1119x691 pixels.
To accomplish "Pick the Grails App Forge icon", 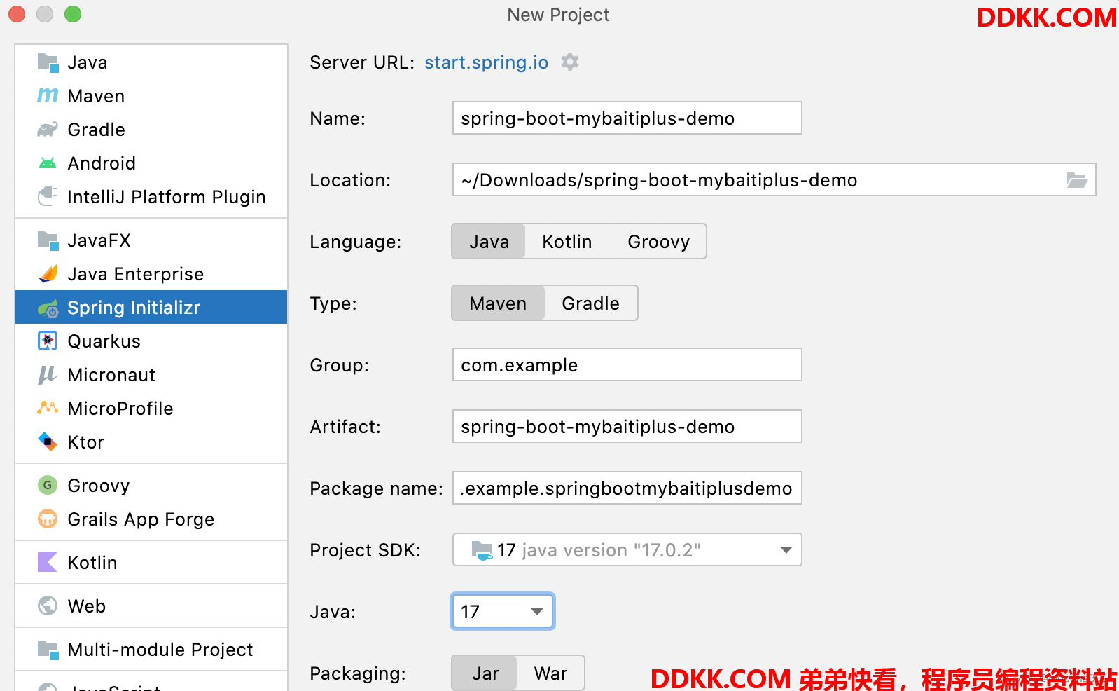I will pos(48,519).
